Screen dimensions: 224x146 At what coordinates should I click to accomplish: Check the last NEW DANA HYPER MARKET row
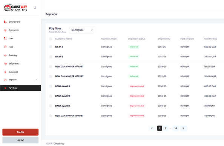51,116
